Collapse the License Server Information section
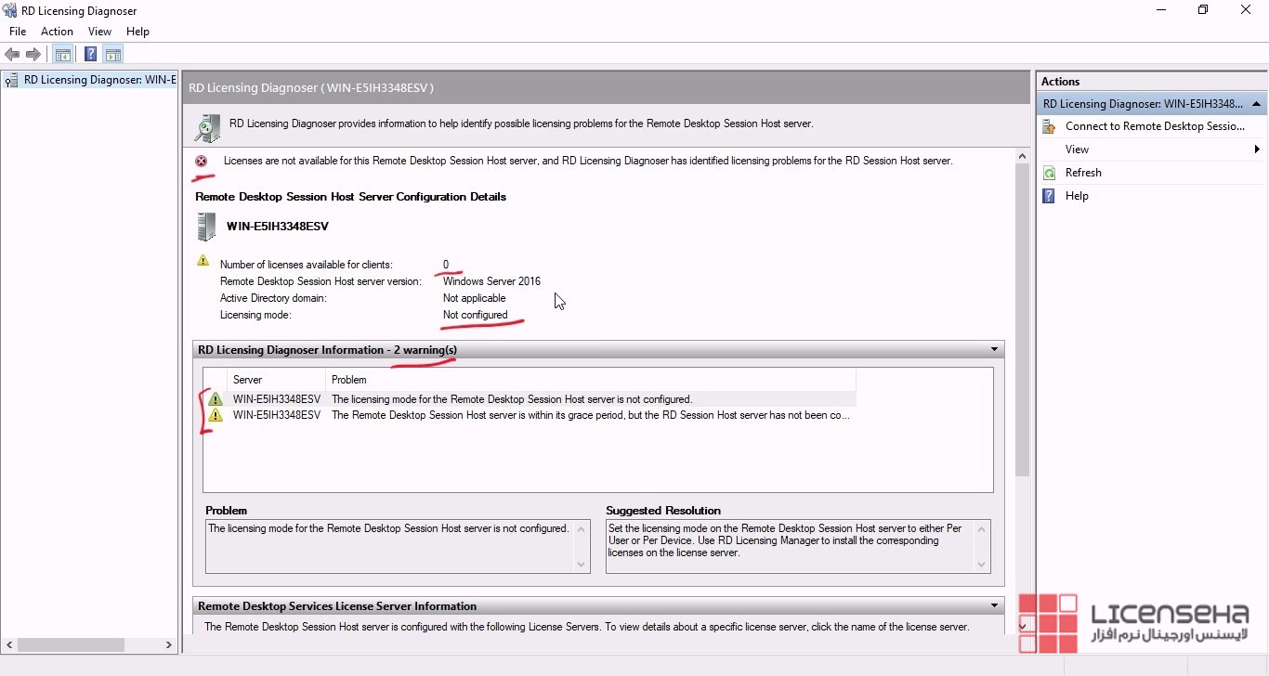 (994, 606)
